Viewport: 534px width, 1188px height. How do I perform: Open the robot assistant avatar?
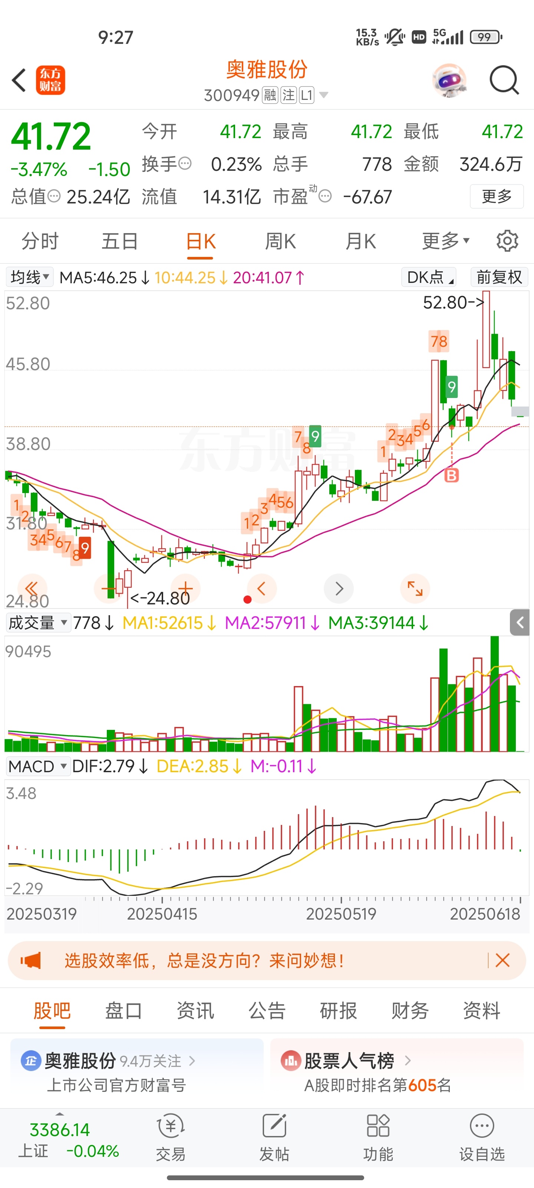click(x=449, y=80)
